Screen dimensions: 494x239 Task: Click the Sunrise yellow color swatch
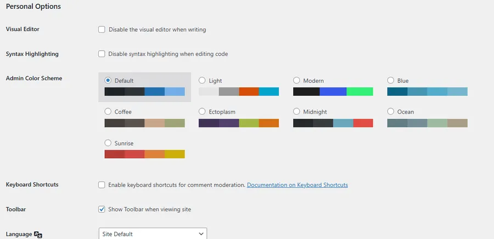(175, 154)
